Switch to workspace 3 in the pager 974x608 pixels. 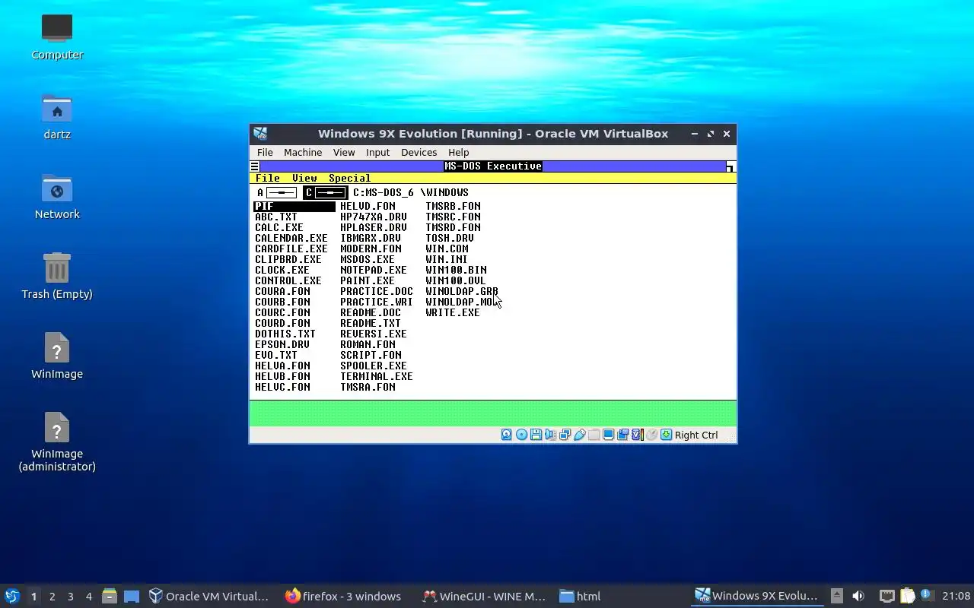coord(70,597)
